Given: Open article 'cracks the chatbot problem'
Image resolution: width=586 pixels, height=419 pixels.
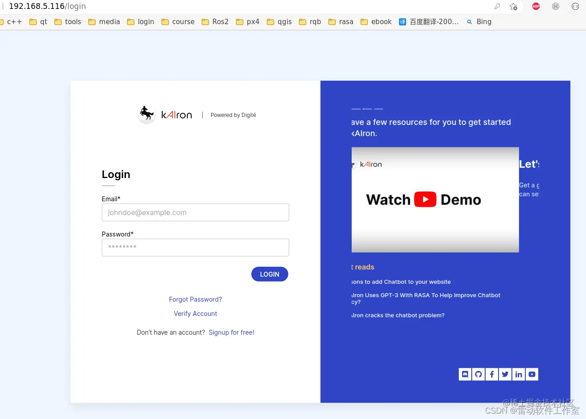Looking at the screenshot, I should point(398,315).
